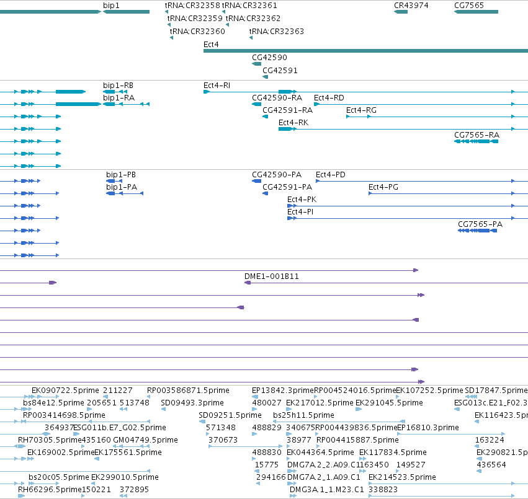The height and width of the screenshot is (499, 528).
Task: Open EST RP003586871.5prime
Action: [188, 391]
